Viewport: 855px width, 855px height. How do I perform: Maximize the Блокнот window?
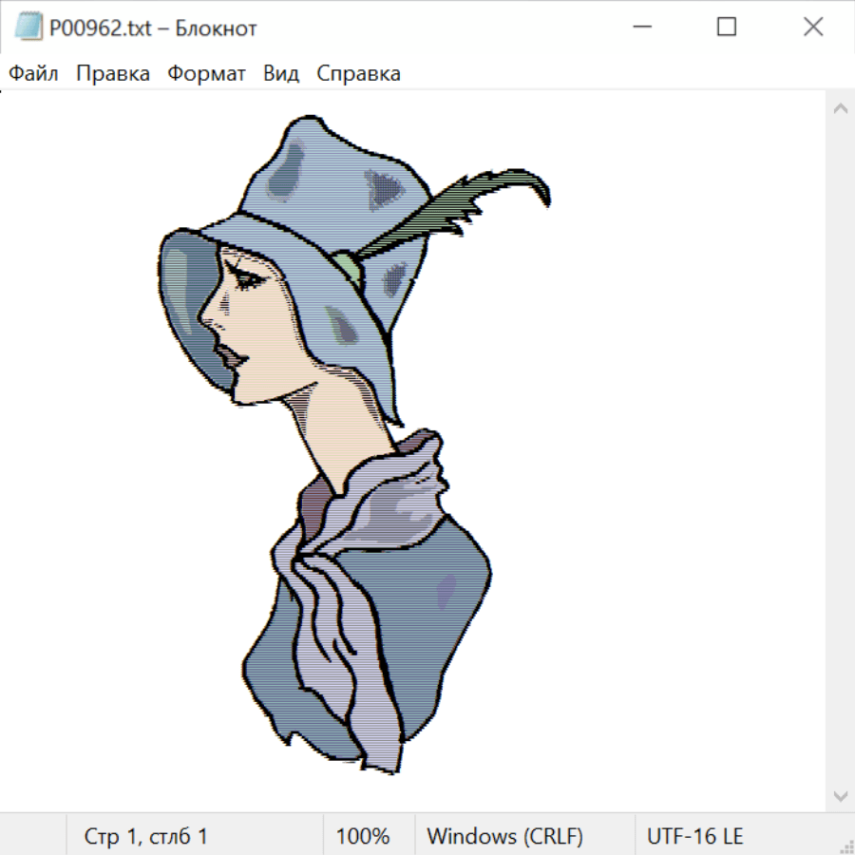point(727,28)
